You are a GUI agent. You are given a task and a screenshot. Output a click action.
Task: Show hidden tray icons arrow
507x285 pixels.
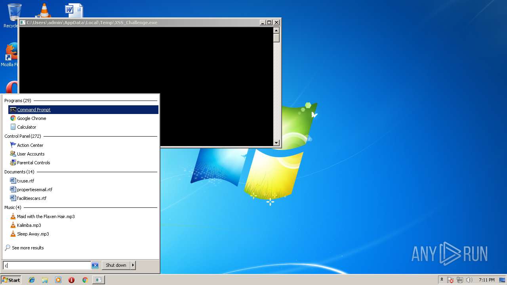442,280
